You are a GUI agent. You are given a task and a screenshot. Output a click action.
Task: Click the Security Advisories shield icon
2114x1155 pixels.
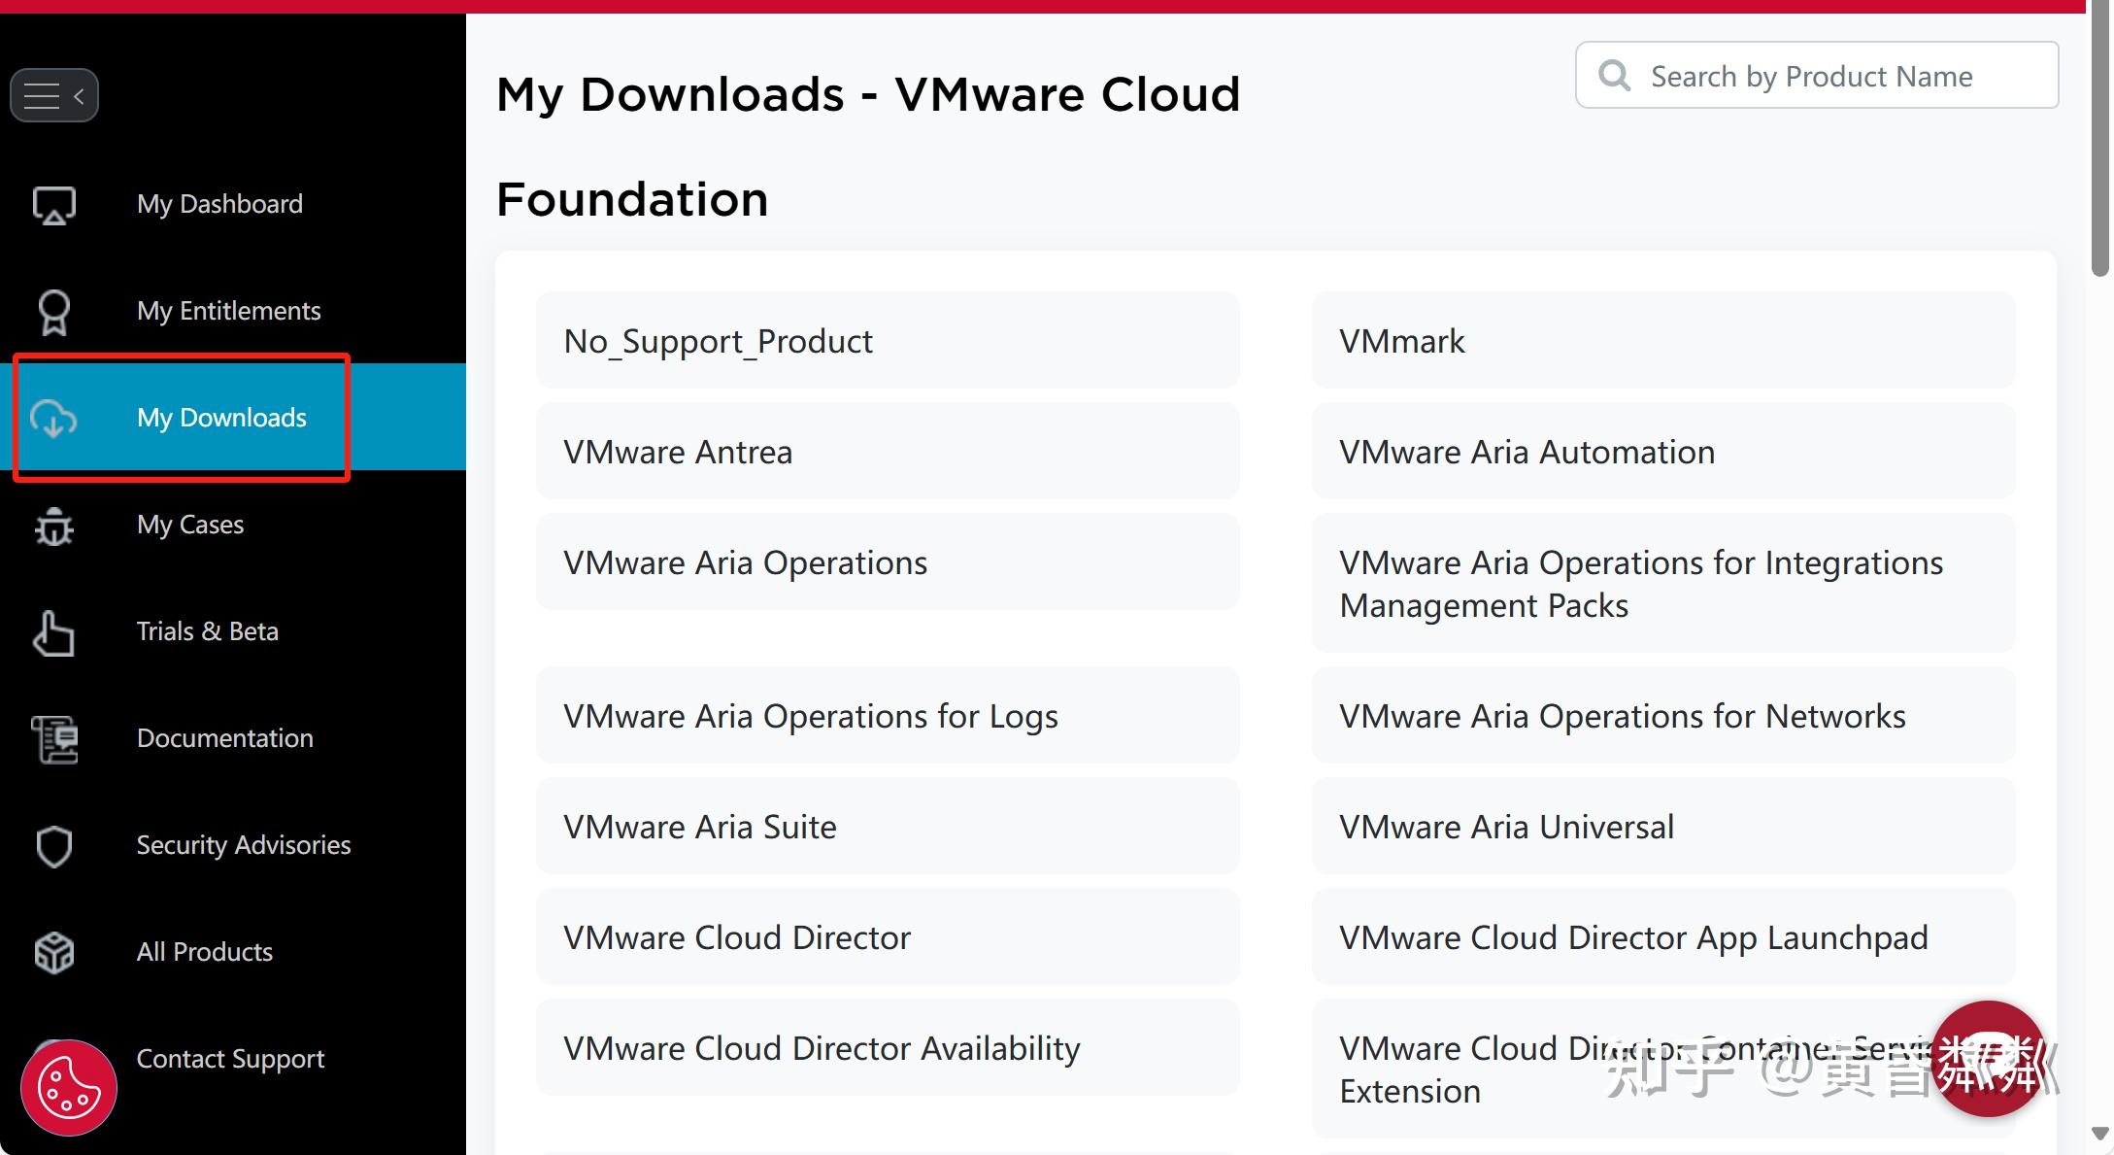tap(53, 846)
